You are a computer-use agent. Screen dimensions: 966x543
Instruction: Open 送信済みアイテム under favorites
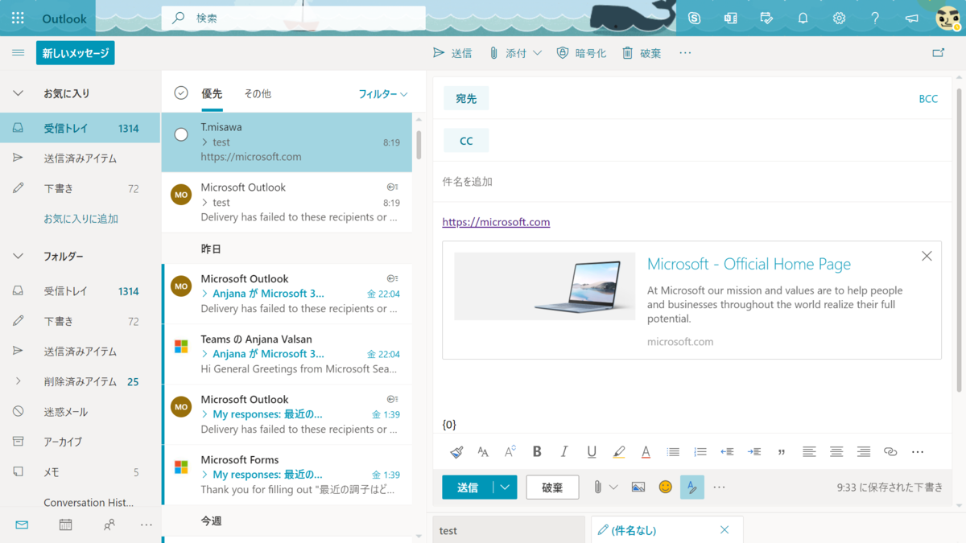point(80,158)
